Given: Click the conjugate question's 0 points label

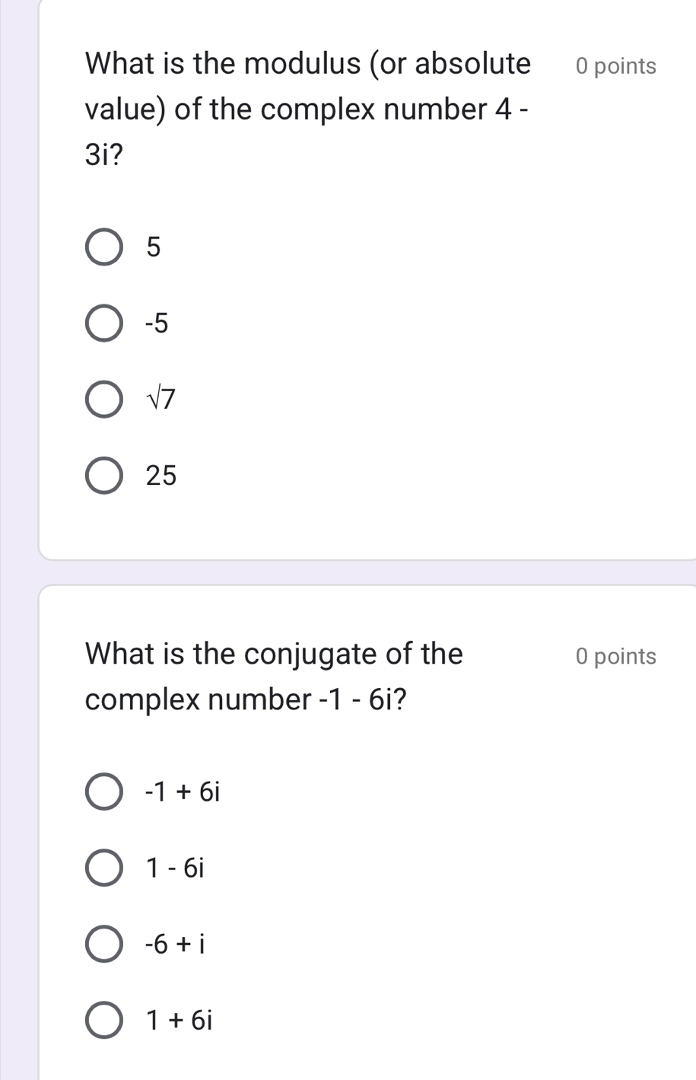Looking at the screenshot, I should [x=616, y=656].
